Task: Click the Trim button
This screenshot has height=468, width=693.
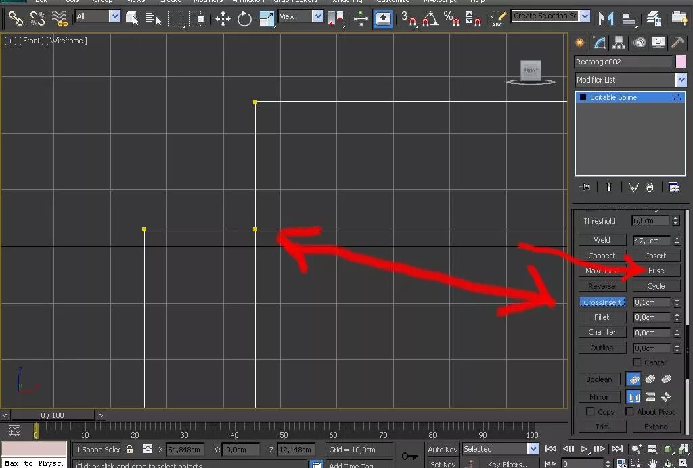Action: coord(602,427)
